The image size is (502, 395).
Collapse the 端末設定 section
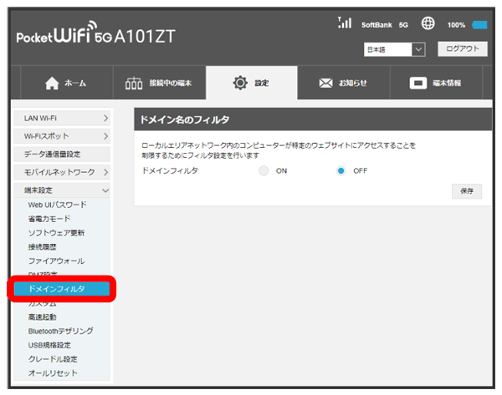point(64,190)
